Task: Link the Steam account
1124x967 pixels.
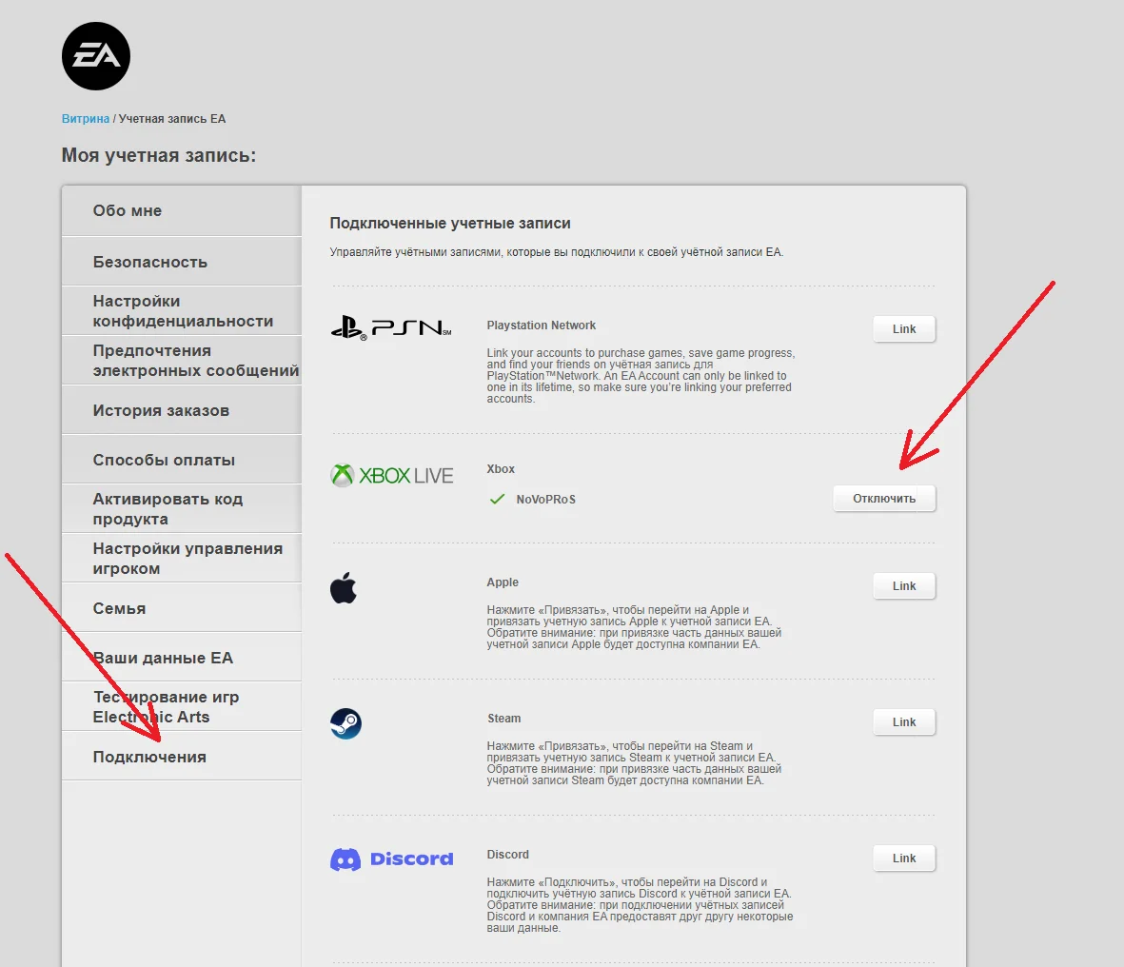Action: [904, 721]
